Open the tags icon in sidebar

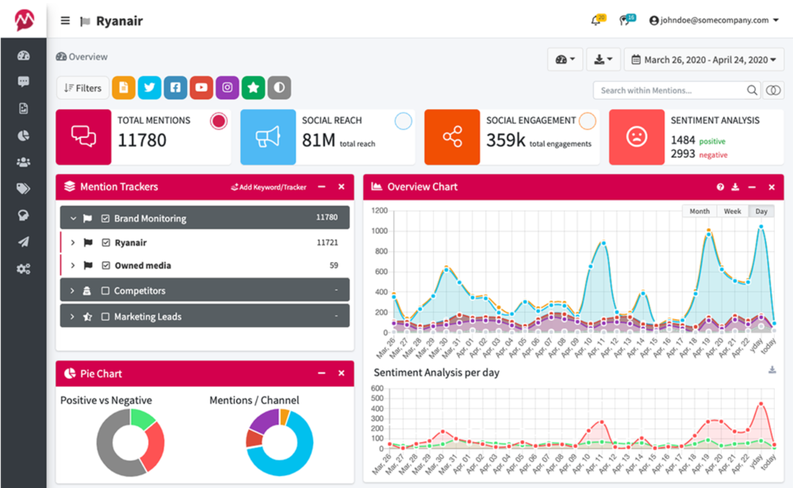point(24,189)
